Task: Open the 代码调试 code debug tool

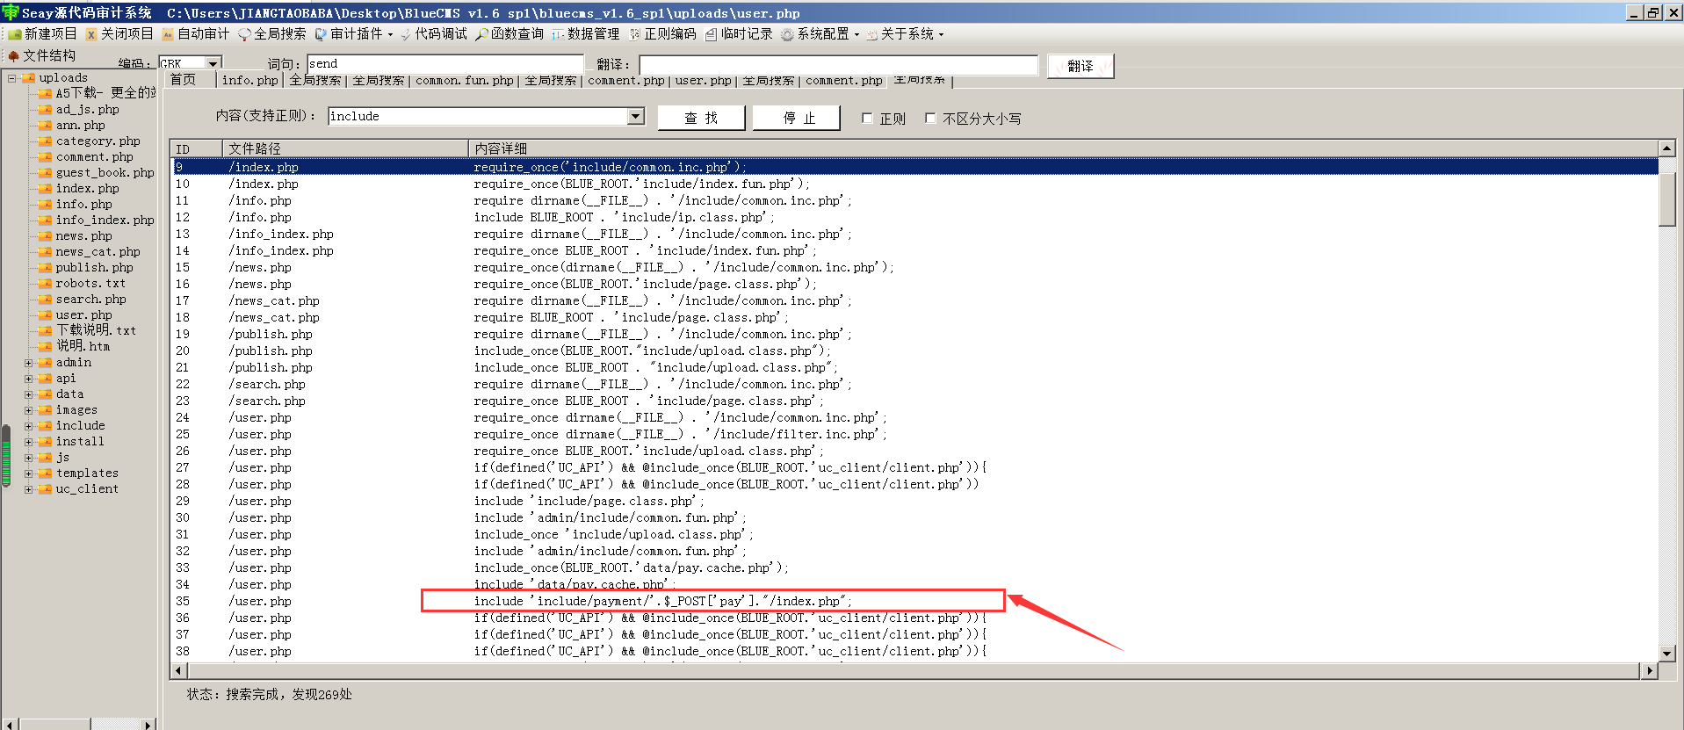Action: pyautogui.click(x=433, y=34)
